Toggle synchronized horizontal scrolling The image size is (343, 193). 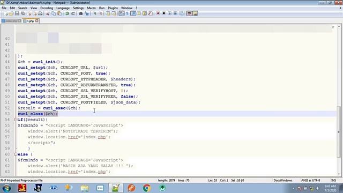point(114,13)
